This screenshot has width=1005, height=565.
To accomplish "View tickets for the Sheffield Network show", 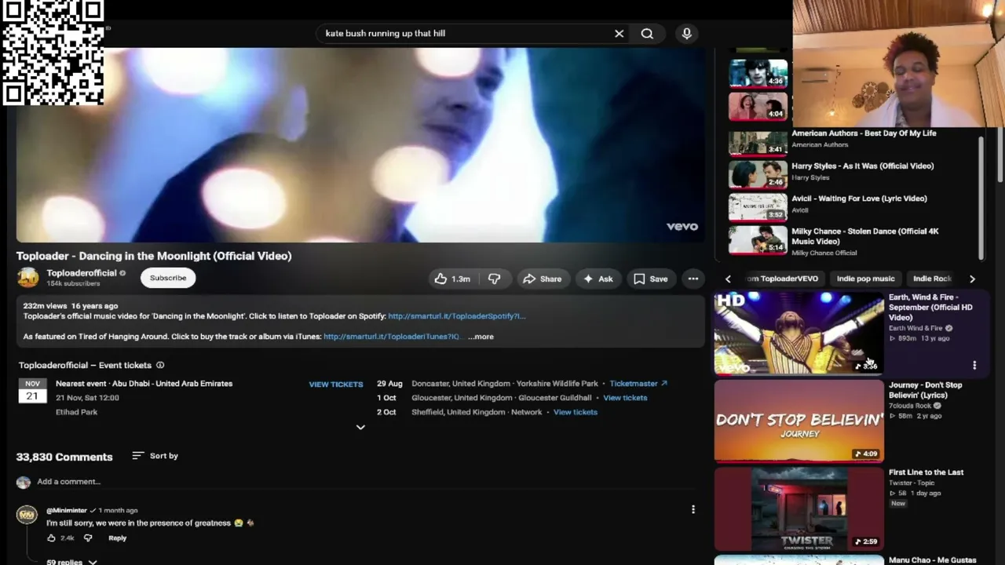I will [x=576, y=412].
